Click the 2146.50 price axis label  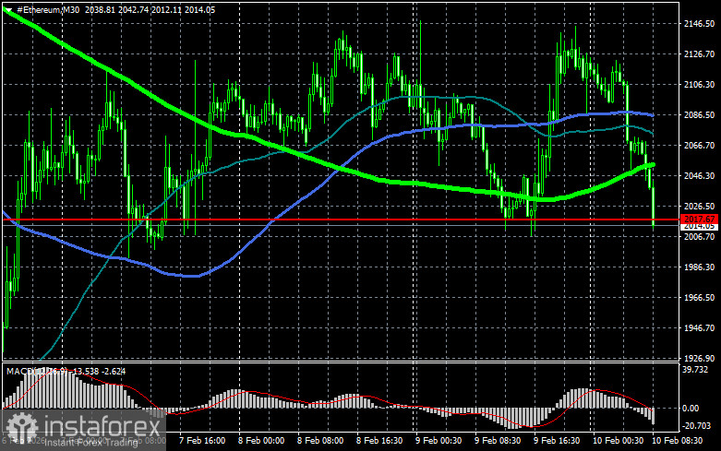699,23
